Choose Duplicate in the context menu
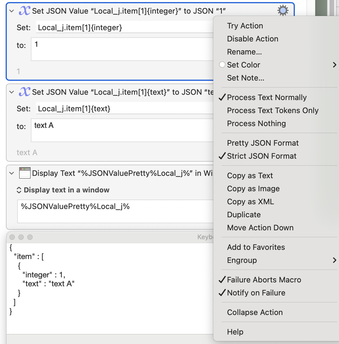339x344 pixels. [x=244, y=215]
